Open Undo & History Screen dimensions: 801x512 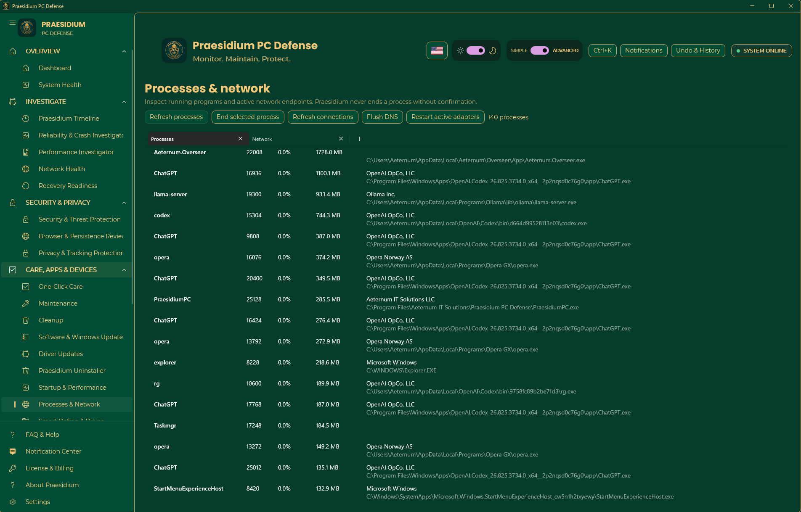coord(698,50)
